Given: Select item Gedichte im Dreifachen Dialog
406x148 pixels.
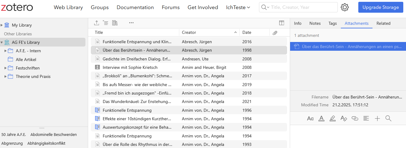Looking at the screenshot, I should point(189,59).
